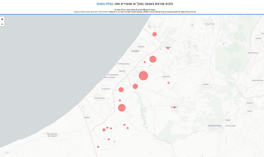Open the research center website link in subtitle
264x157 pixels.
(91, 12)
